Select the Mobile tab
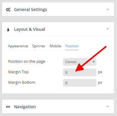Screen dimensions: 117x116 (55, 46)
